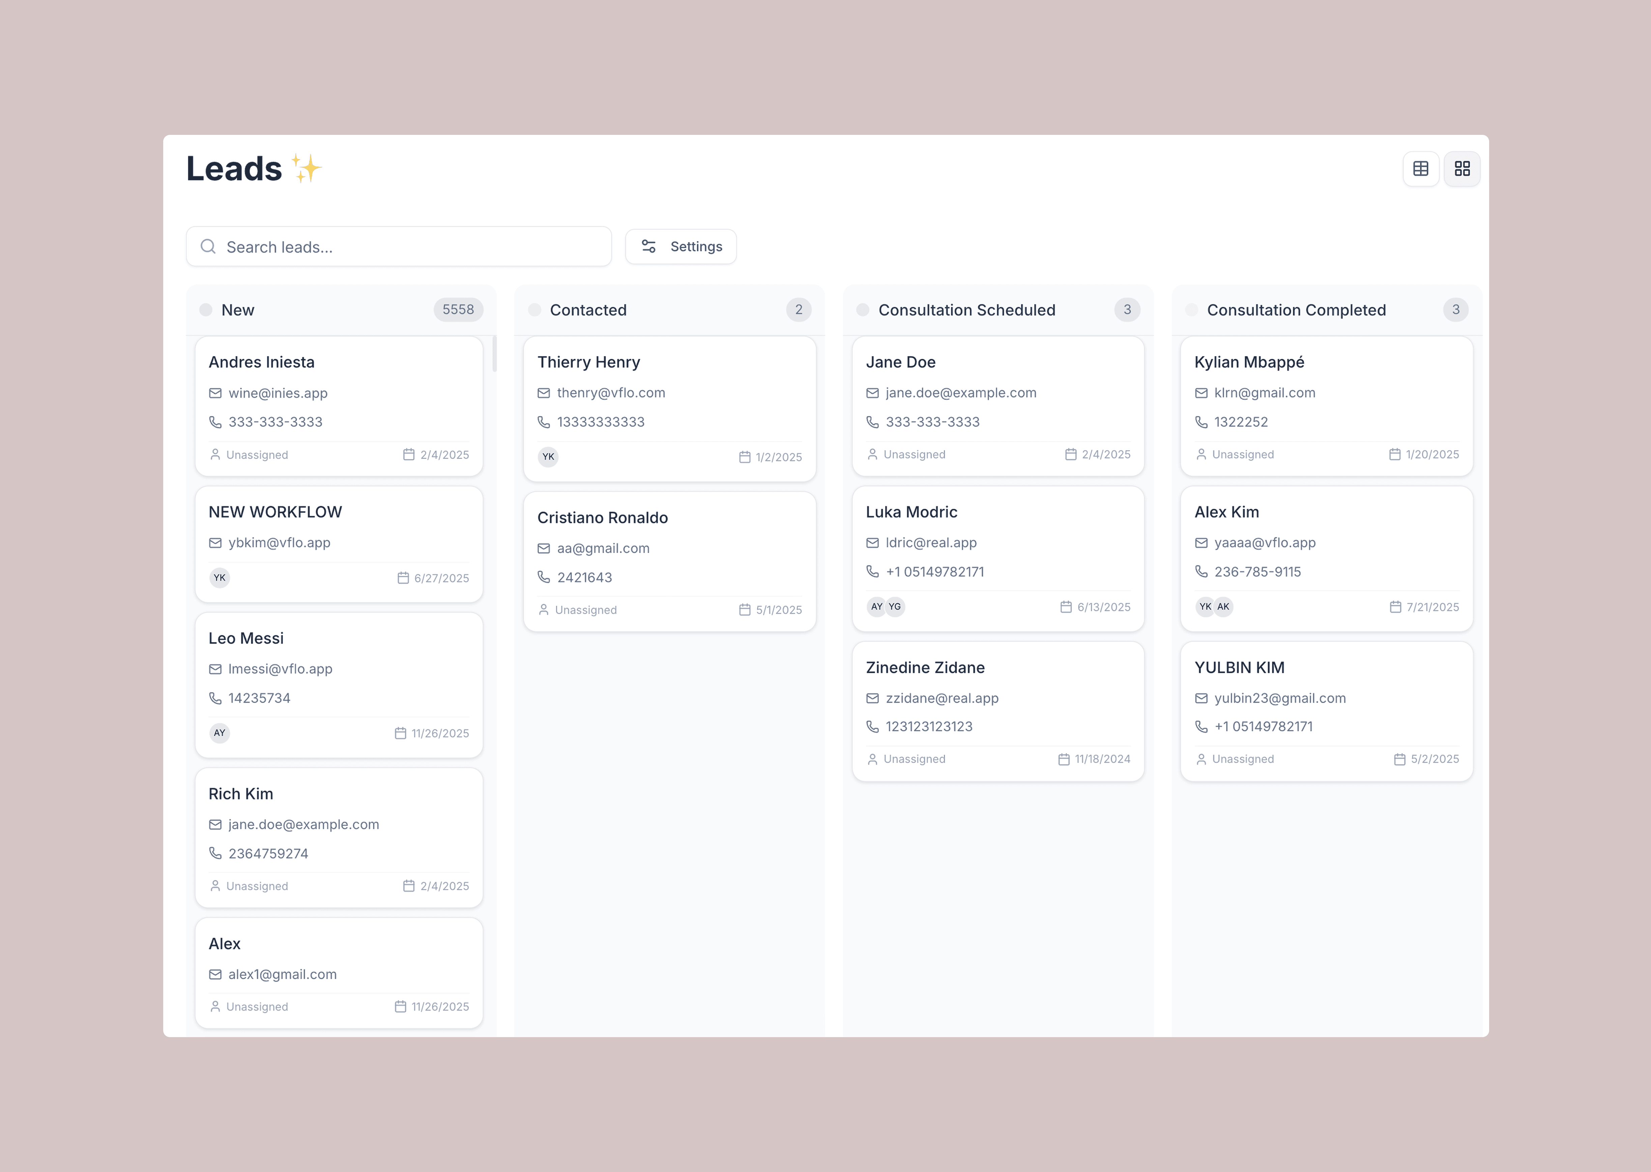
Task: Click email ybkim@vflo.app
Action: click(279, 543)
